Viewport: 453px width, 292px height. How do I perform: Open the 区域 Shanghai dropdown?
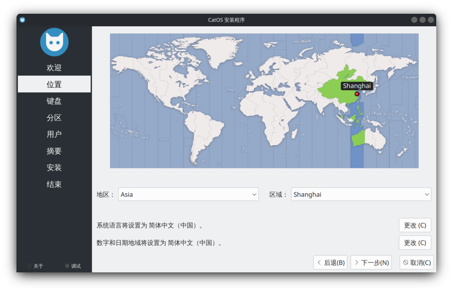coord(361,194)
